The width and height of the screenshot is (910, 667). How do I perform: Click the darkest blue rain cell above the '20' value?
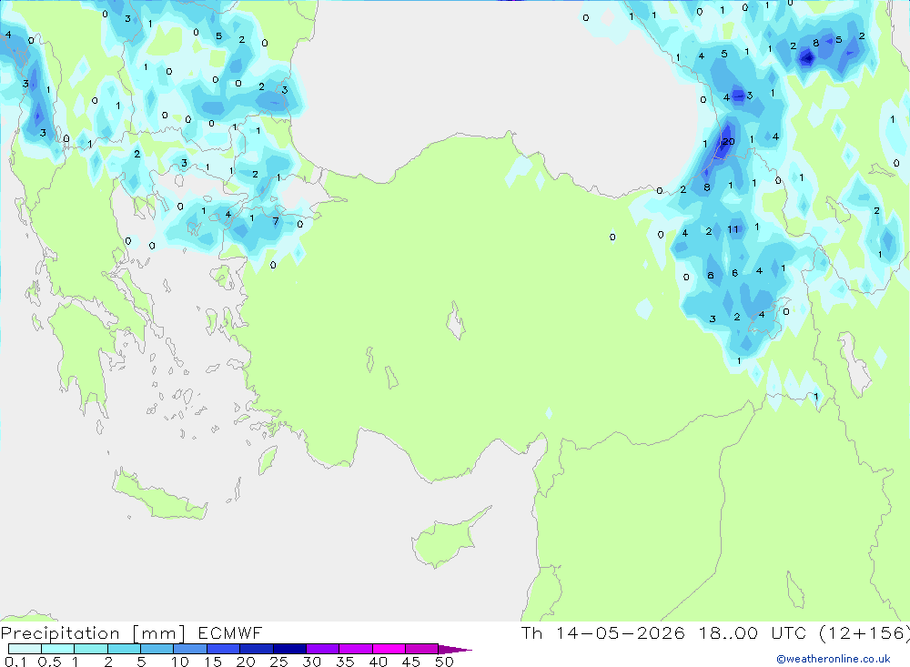(x=738, y=96)
